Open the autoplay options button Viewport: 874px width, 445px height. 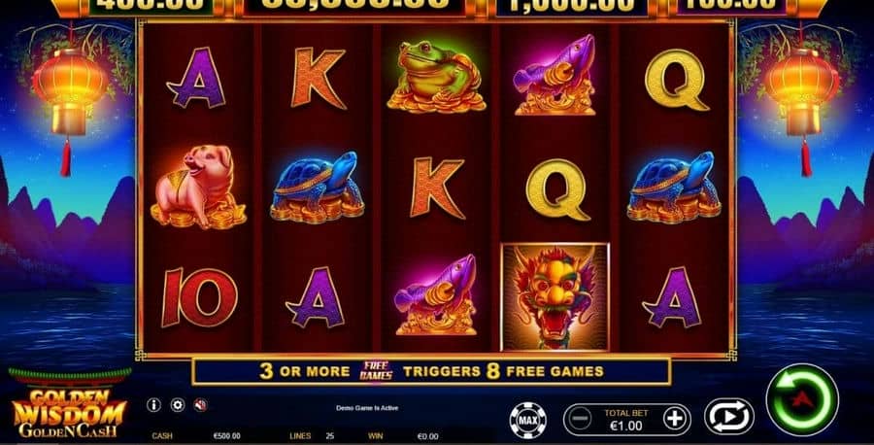tap(728, 417)
